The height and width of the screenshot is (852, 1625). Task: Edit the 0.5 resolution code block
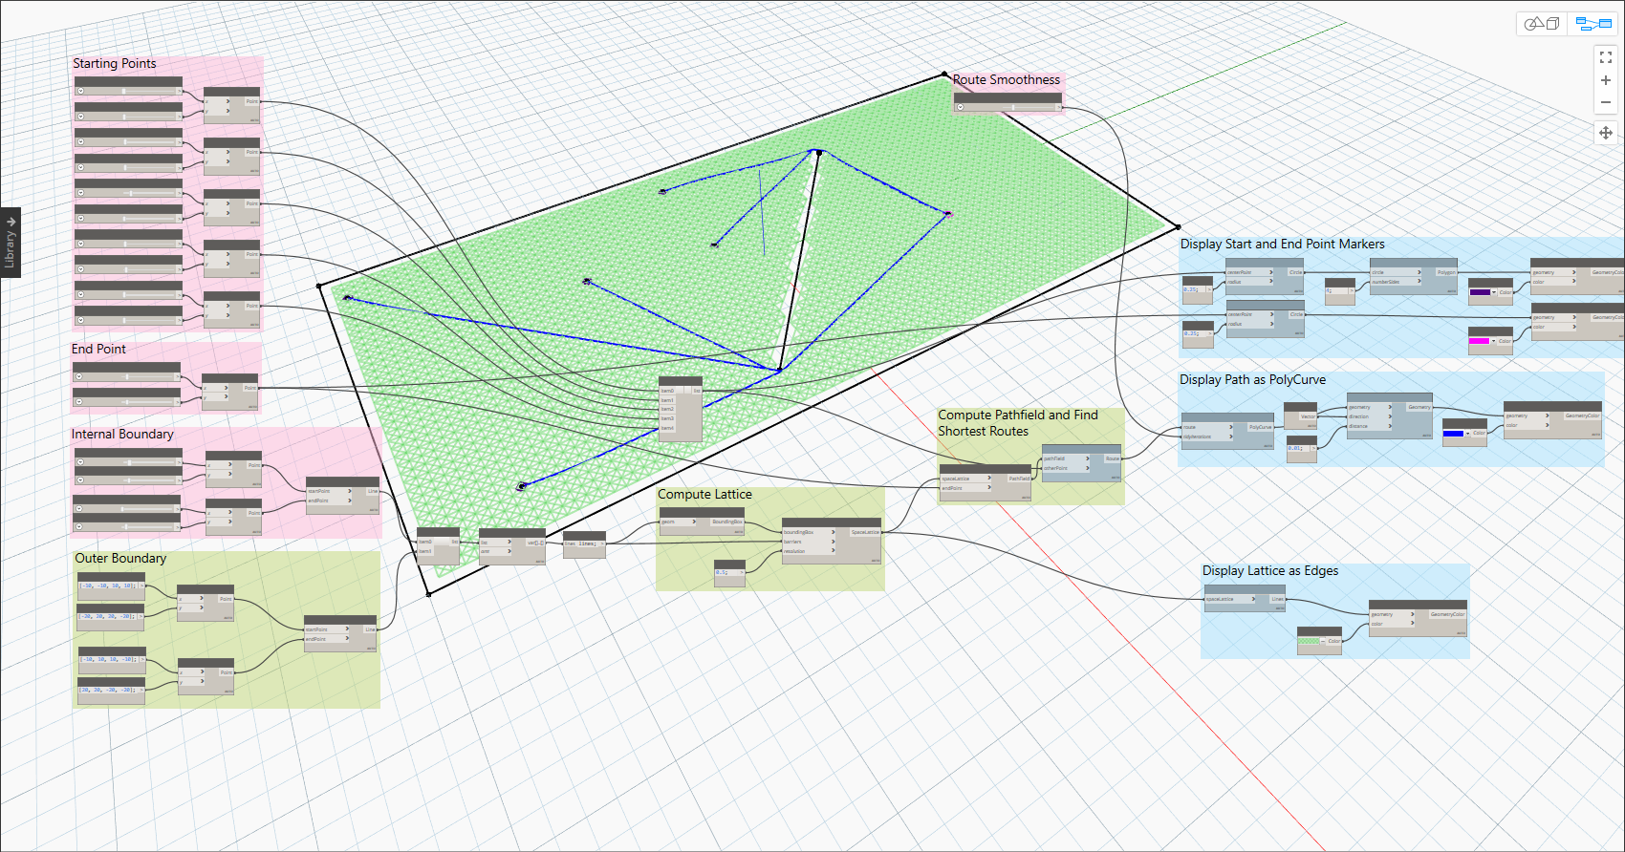[725, 572]
